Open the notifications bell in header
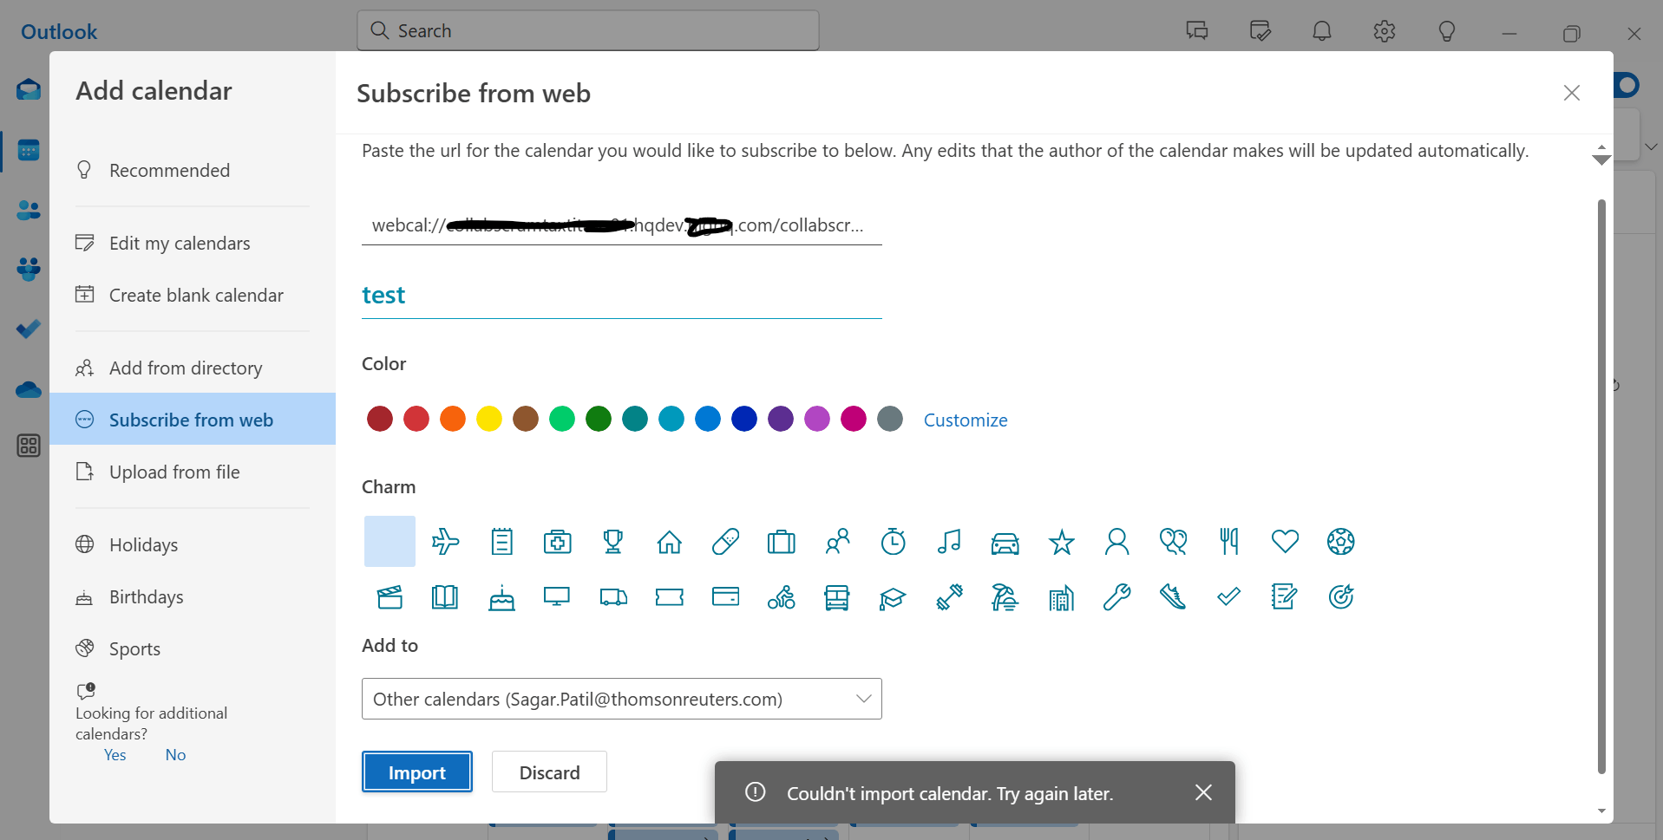Viewport: 1663px width, 840px height. click(x=1322, y=31)
